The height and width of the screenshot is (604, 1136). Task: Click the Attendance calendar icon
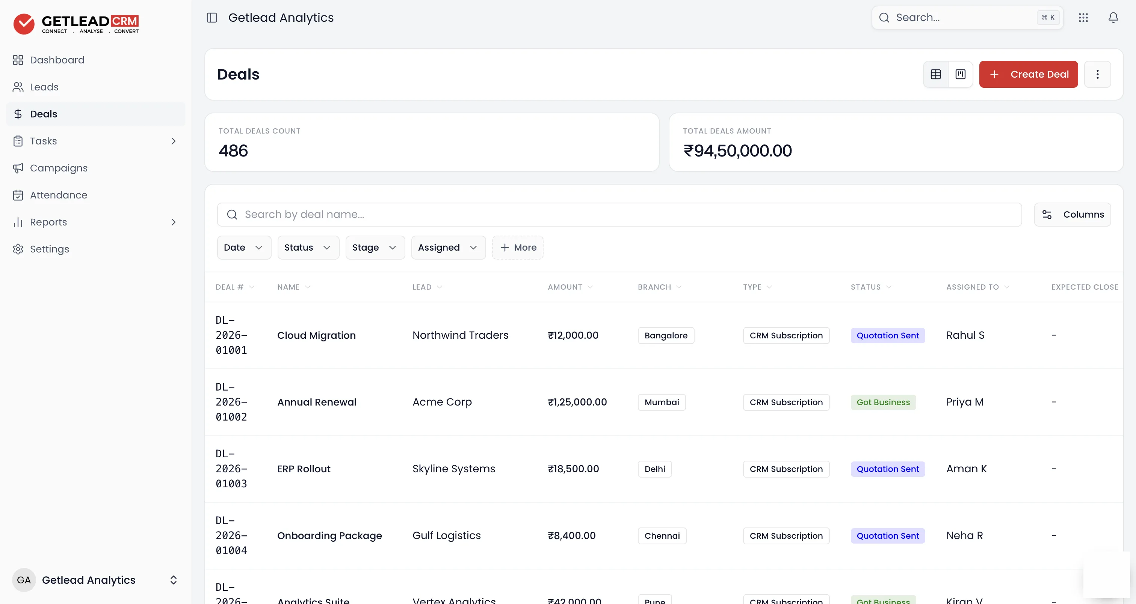pos(18,195)
